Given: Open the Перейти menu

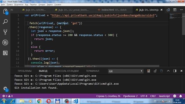Looking at the screenshot, I should click(33, 5).
